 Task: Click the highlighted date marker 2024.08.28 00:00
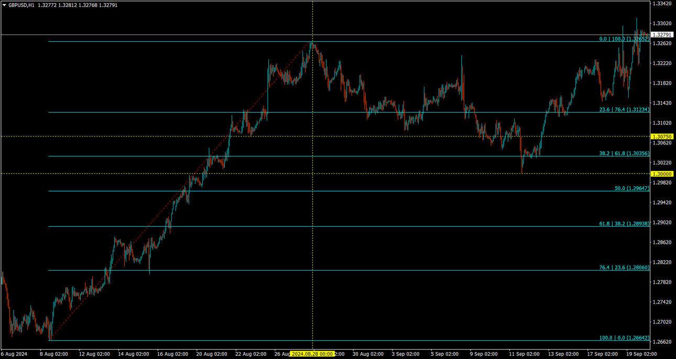coord(312,354)
